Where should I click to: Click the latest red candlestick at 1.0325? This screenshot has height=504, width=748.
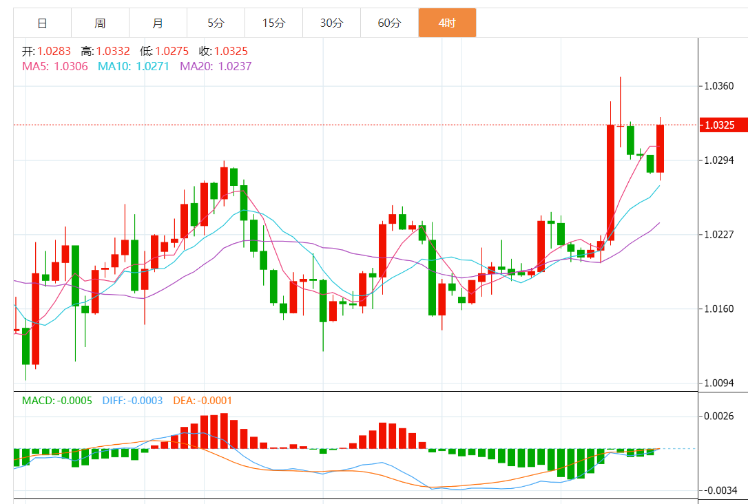(x=661, y=149)
